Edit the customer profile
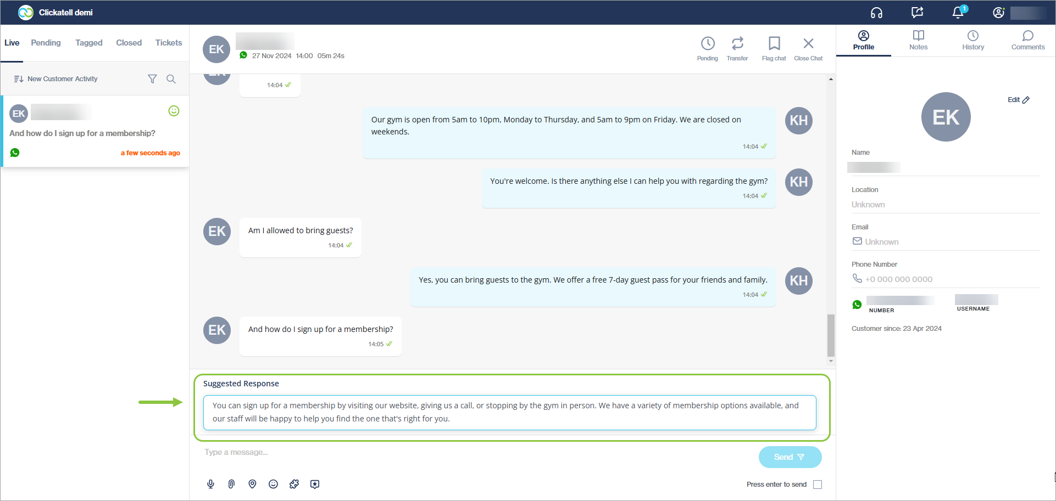The width and height of the screenshot is (1056, 501). (x=1018, y=100)
